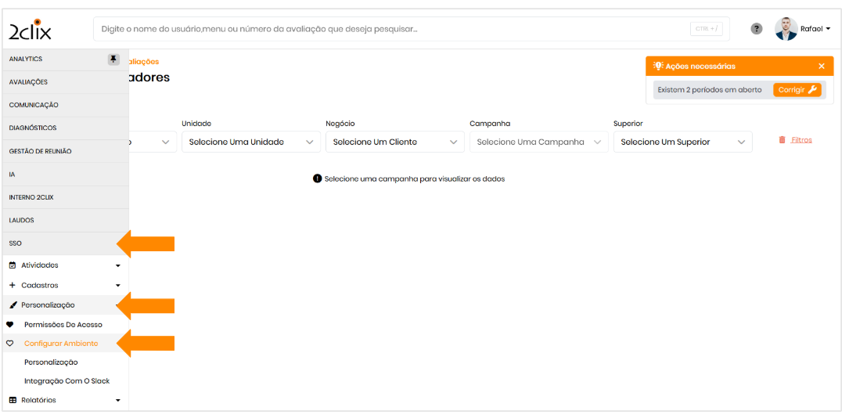Viewport: 849px width, 418px height.
Task: Open the help question mark icon
Action: 756,29
